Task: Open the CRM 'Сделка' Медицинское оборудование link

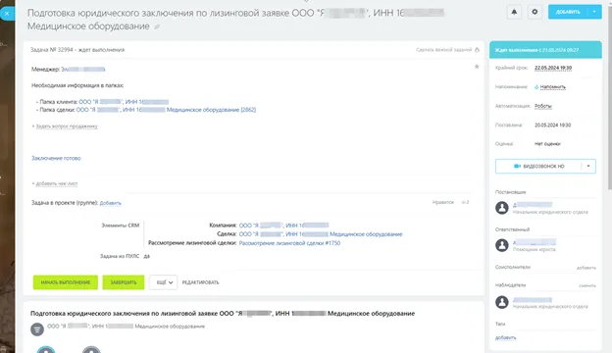Action: pyautogui.click(x=321, y=234)
